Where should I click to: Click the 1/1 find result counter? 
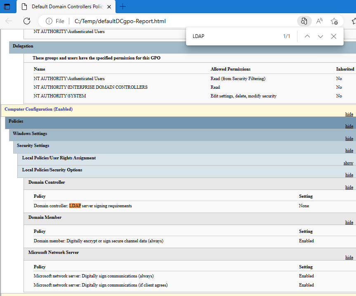click(287, 36)
